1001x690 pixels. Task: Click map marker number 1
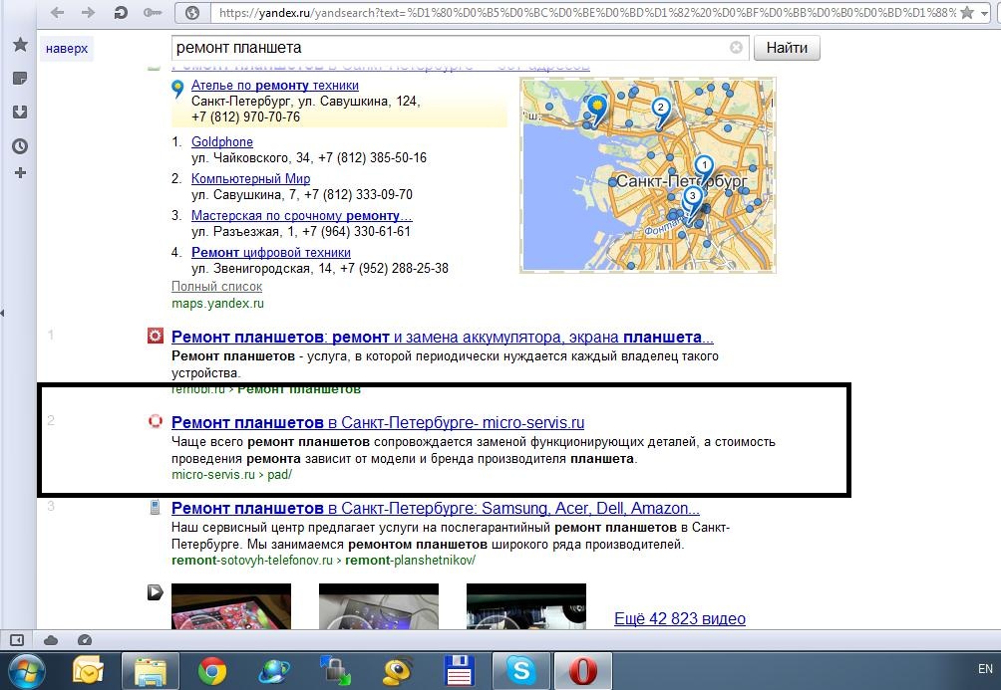[x=704, y=166]
